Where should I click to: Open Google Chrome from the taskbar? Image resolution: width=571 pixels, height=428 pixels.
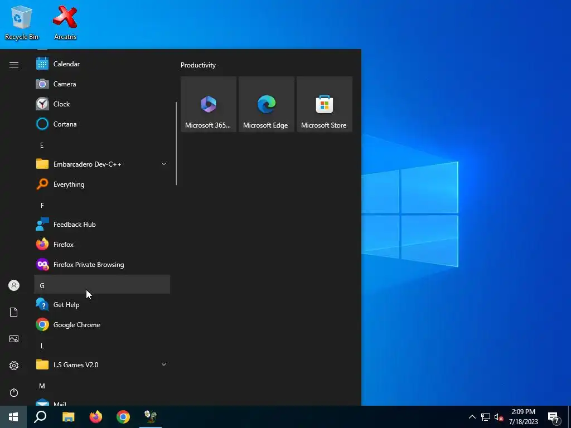click(123, 417)
